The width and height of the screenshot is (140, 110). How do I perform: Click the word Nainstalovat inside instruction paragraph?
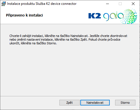coord(79,36)
